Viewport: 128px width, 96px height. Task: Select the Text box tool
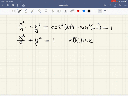(65, 11)
